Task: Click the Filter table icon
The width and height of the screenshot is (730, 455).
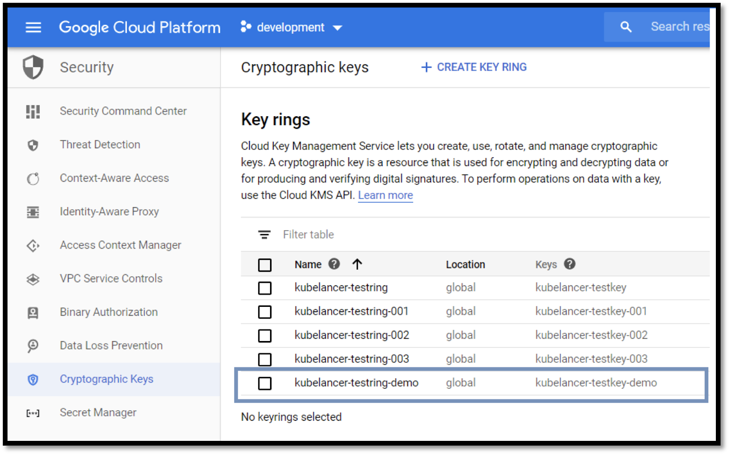Action: (264, 235)
